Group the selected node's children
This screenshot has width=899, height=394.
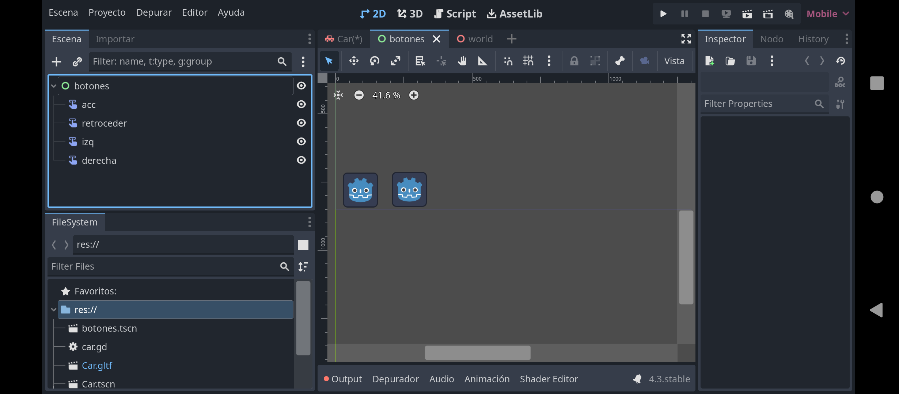pos(595,61)
